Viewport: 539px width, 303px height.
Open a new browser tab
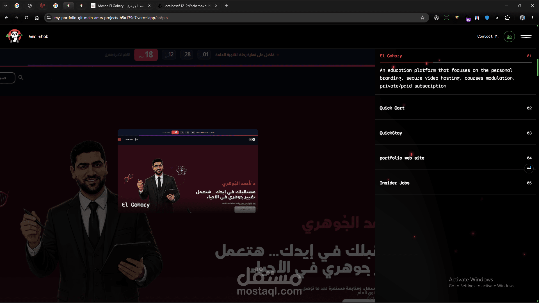point(226,6)
